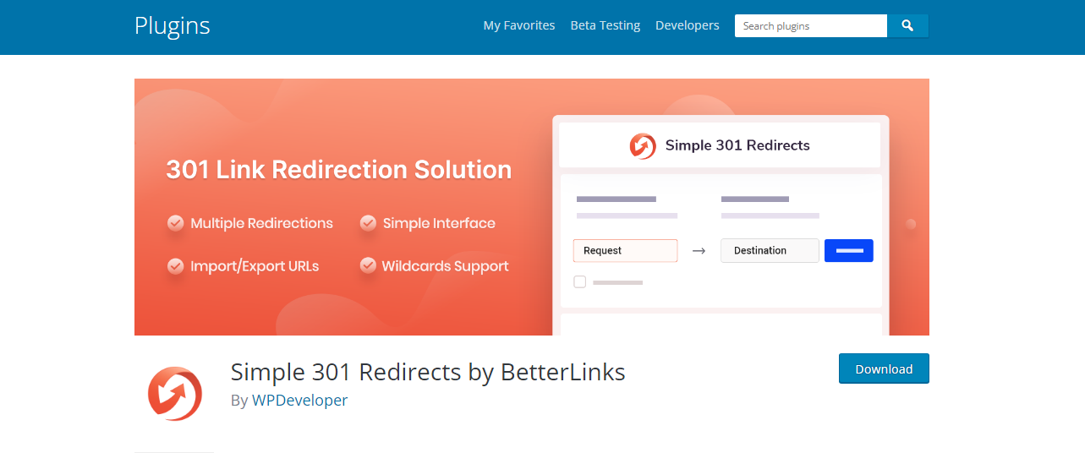The image size is (1085, 453).
Task: Click the Wildcards Support checkmark icon
Action: 368,265
